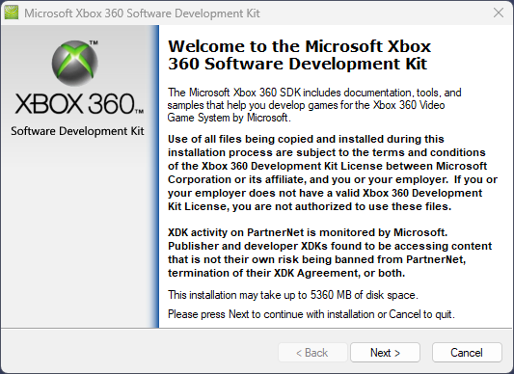Click the greyed-out Back button
The width and height of the screenshot is (514, 374).
coord(312,353)
